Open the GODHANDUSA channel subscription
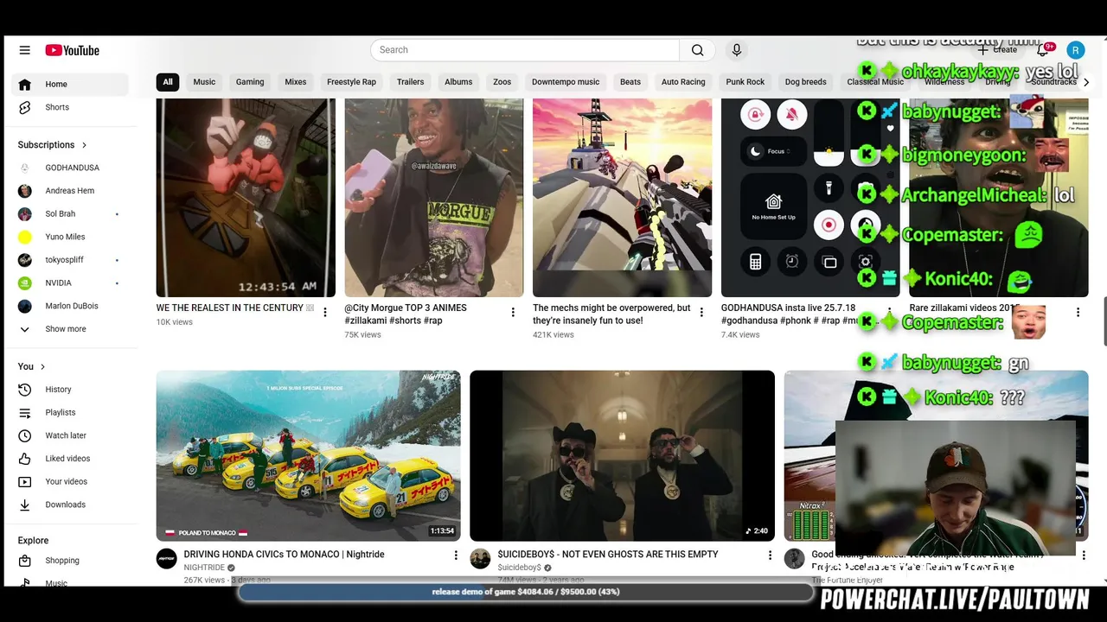The width and height of the screenshot is (1107, 622). coord(73,168)
